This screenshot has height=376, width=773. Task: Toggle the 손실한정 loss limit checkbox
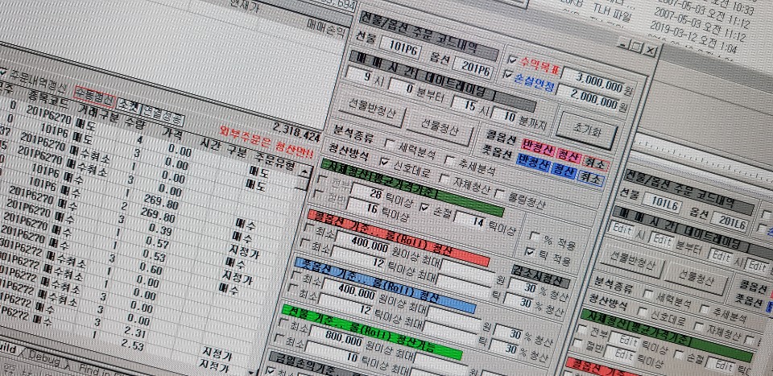[x=508, y=75]
